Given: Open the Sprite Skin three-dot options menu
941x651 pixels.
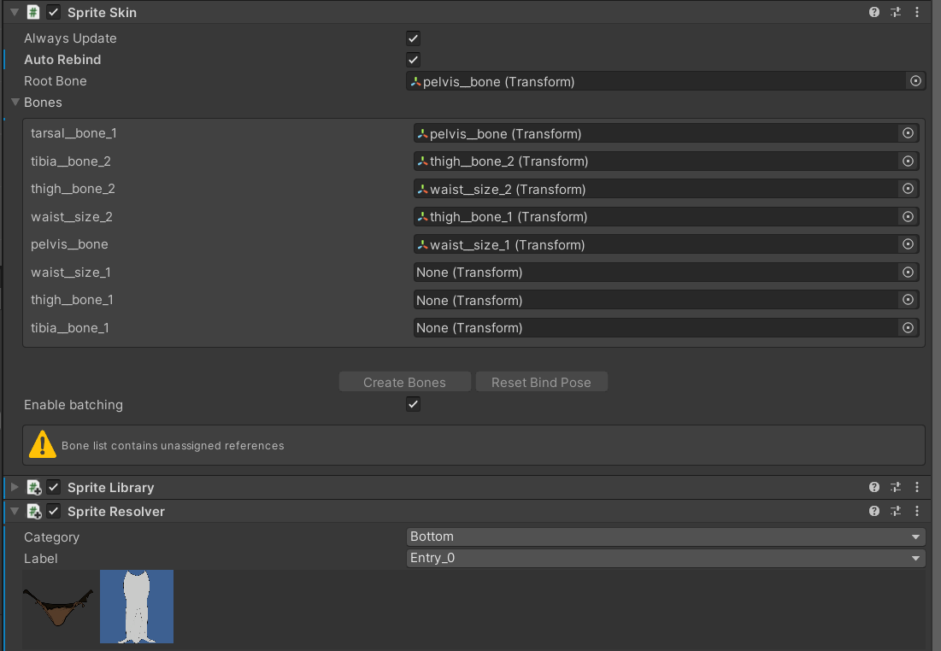Looking at the screenshot, I should [916, 12].
